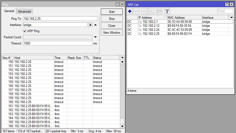The width and height of the screenshot is (236, 133).
Task: Open a New Window for ping
Action: 112,33
